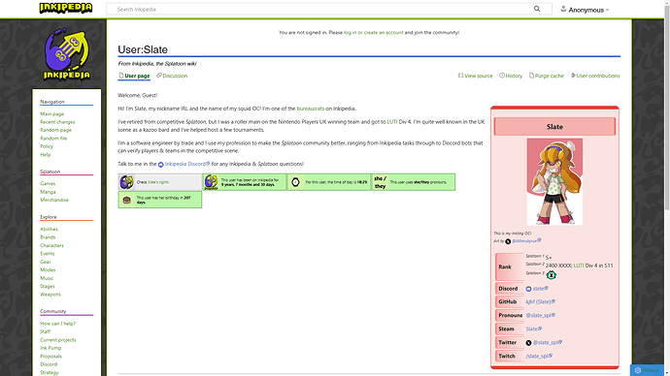Open Abilities under Explore
Image resolution: width=670 pixels, height=376 pixels.
[49, 230]
